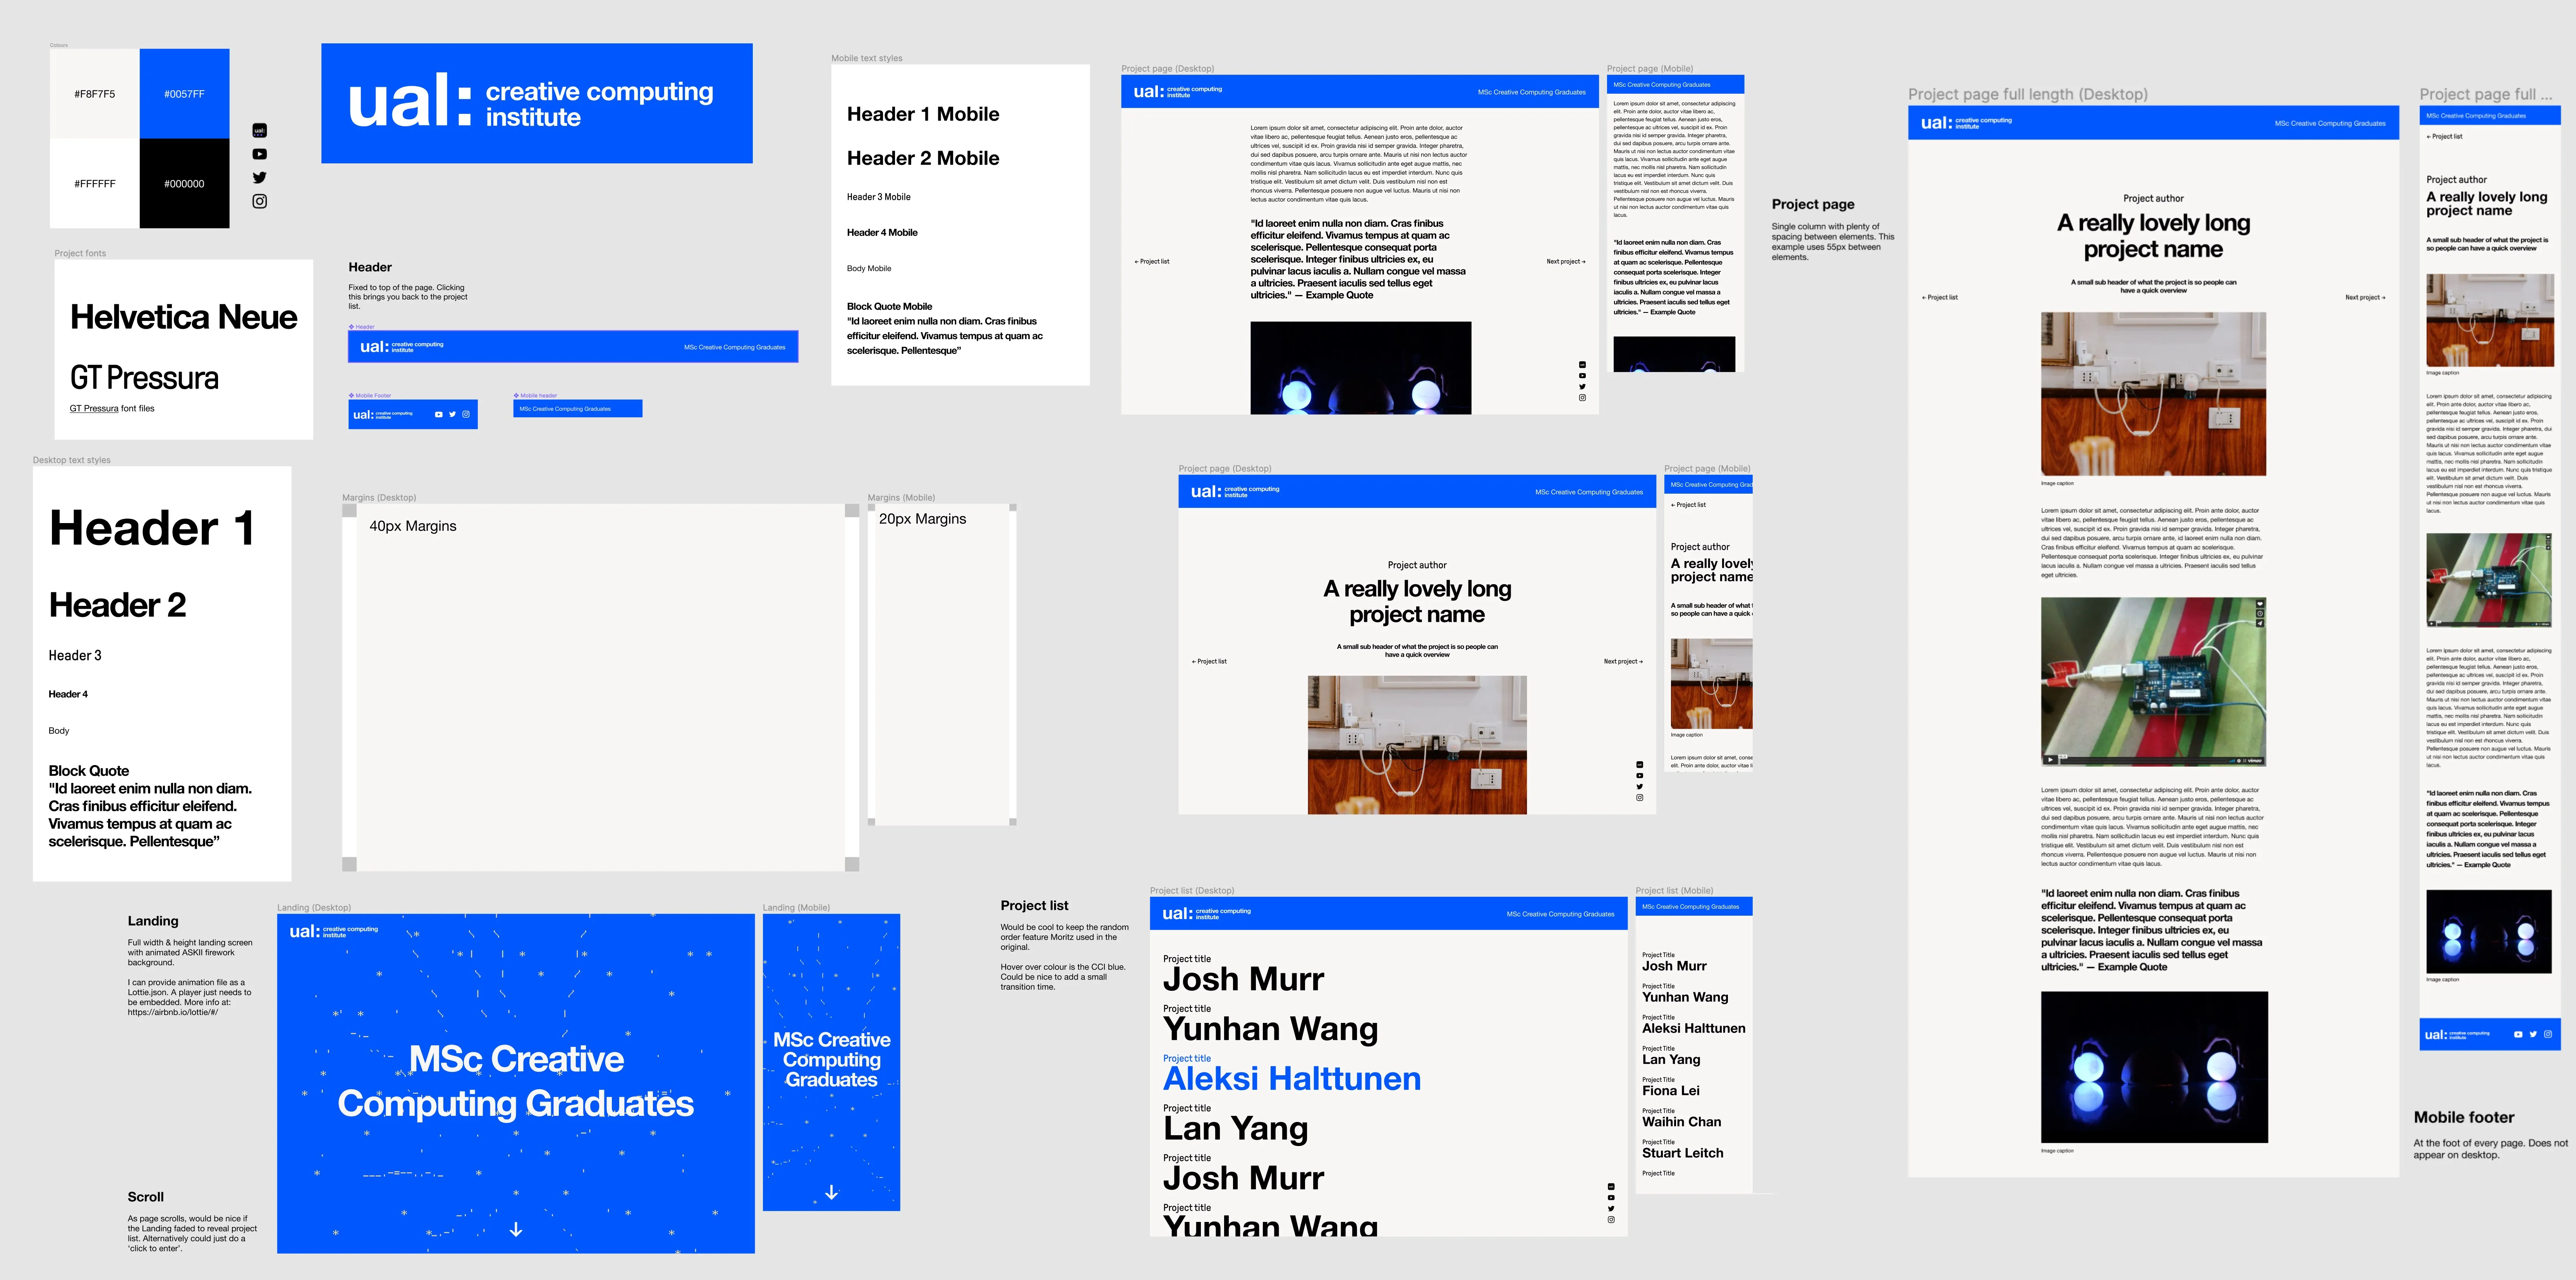Image resolution: width=2576 pixels, height=1280 pixels.
Task: Click the Instagram icon in the Mobile Footer component
Action: coord(466,414)
